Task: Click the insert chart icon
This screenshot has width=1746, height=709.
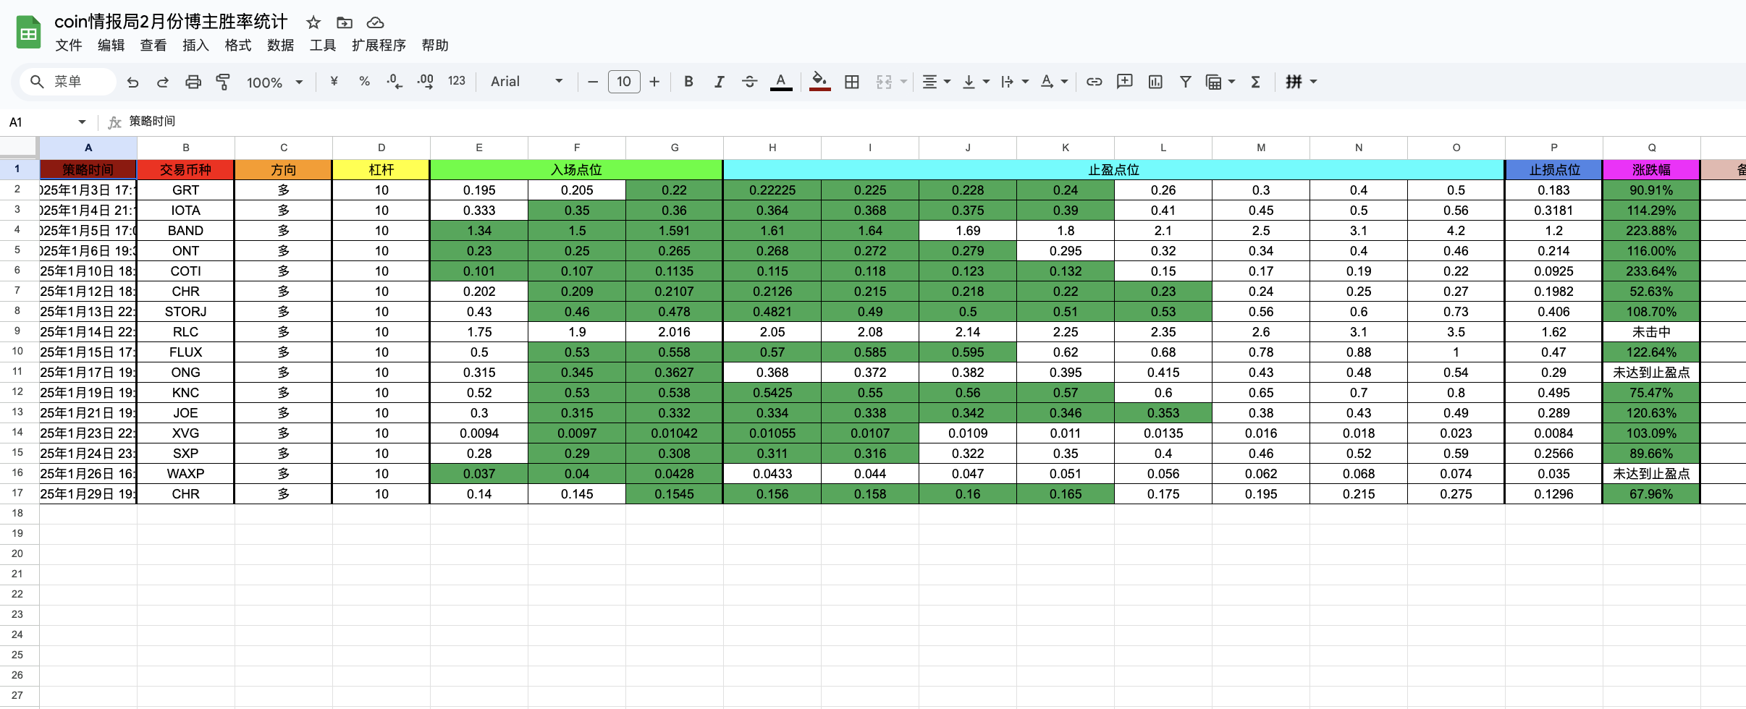Action: pyautogui.click(x=1155, y=82)
